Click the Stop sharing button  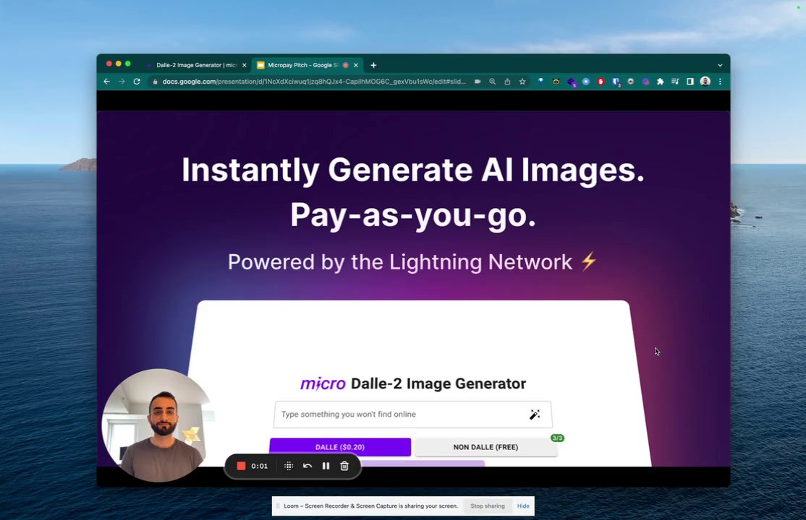click(488, 506)
